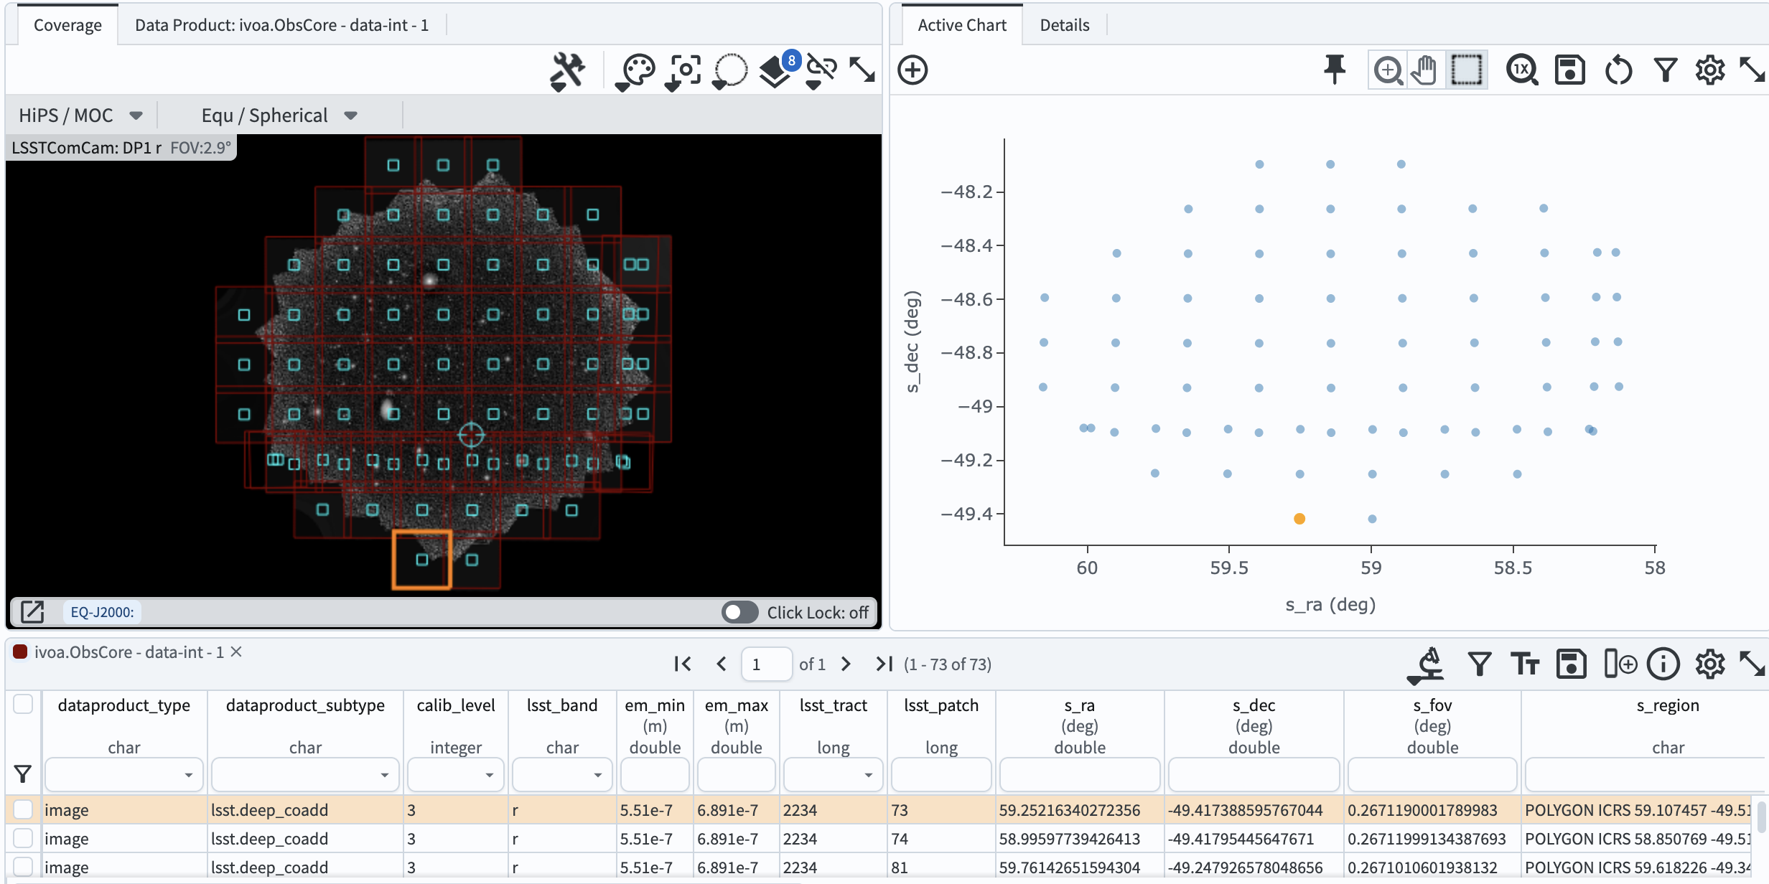The image size is (1769, 884).
Task: Open the lsst_band filter dropdown
Action: [x=562, y=775]
